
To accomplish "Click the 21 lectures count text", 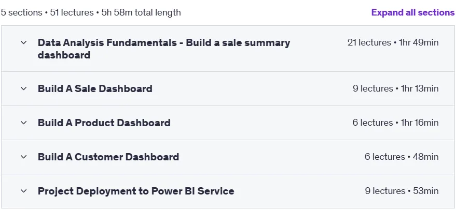I will [x=369, y=42].
